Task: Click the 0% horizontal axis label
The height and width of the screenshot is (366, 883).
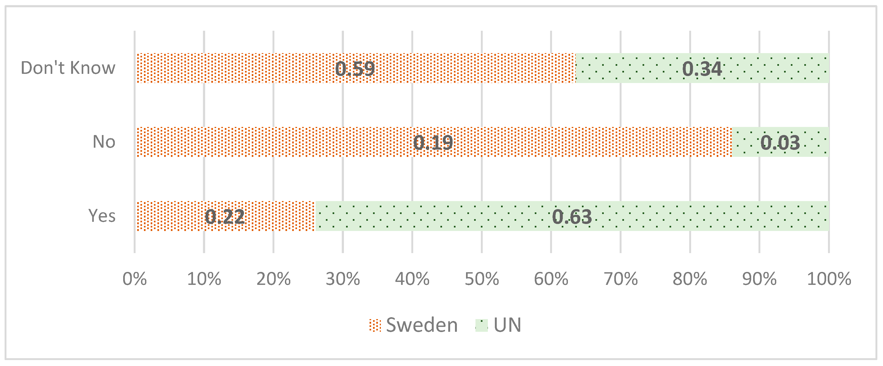Action: coord(135,279)
